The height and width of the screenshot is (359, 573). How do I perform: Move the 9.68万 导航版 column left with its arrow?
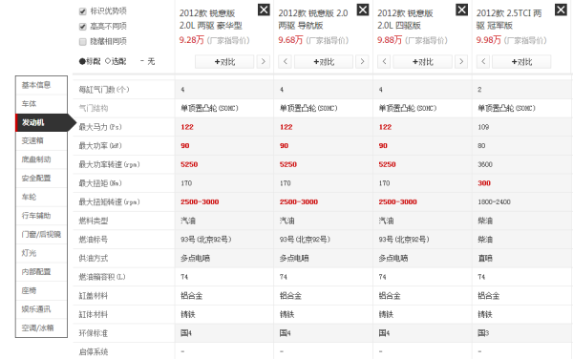point(285,62)
